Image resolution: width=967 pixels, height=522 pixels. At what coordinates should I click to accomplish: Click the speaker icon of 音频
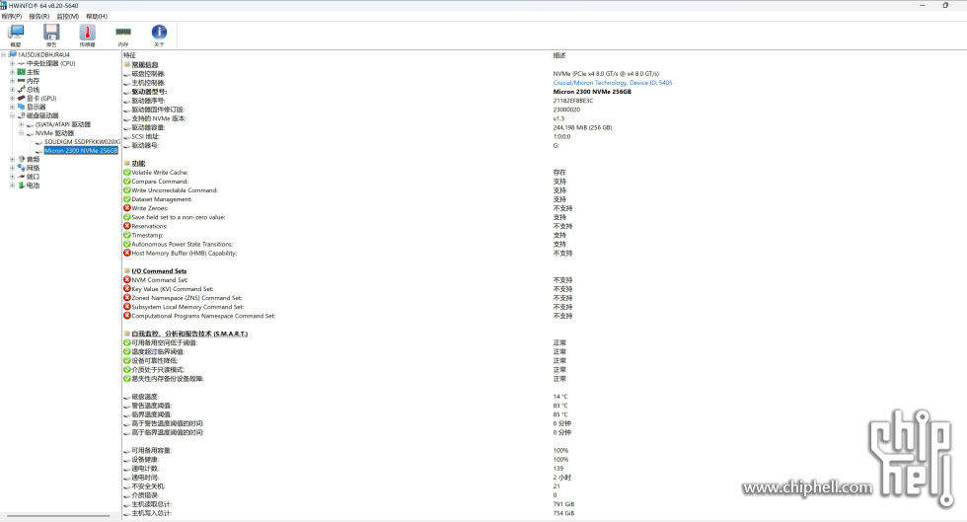click(21, 159)
